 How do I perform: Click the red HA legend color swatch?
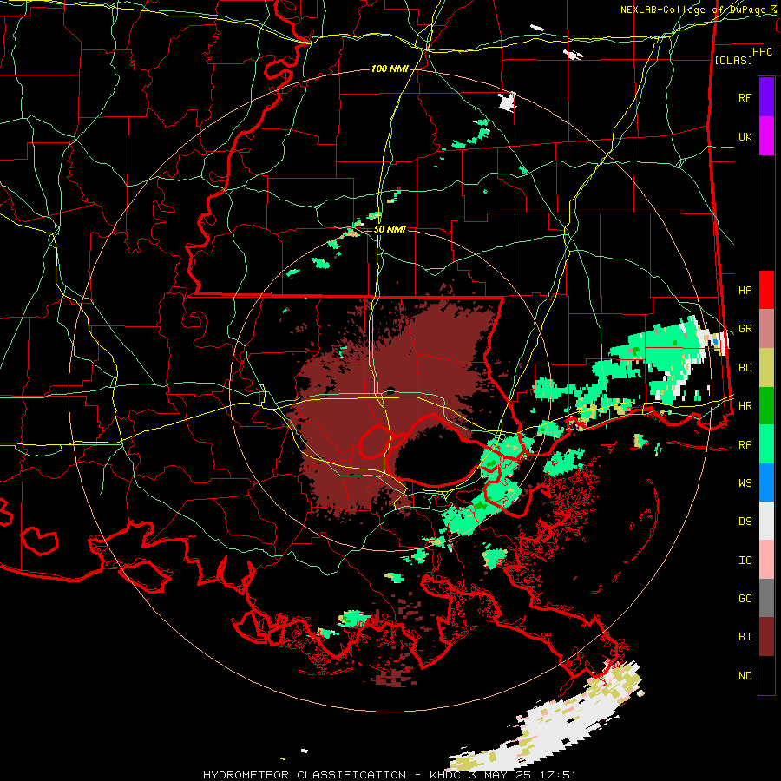766,290
